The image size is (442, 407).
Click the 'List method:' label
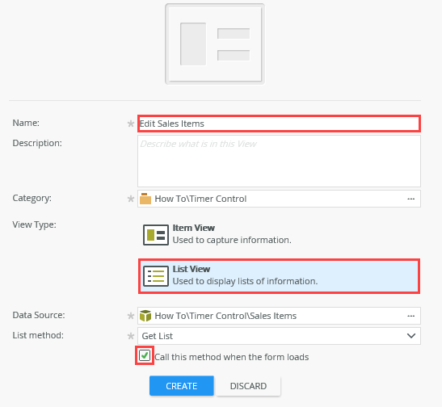(x=38, y=335)
